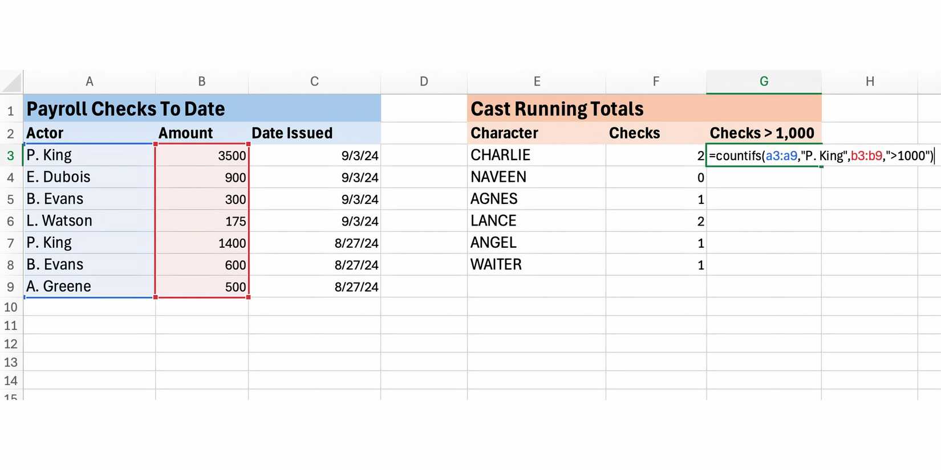
Task: Select row 3 header
Action: 11,156
